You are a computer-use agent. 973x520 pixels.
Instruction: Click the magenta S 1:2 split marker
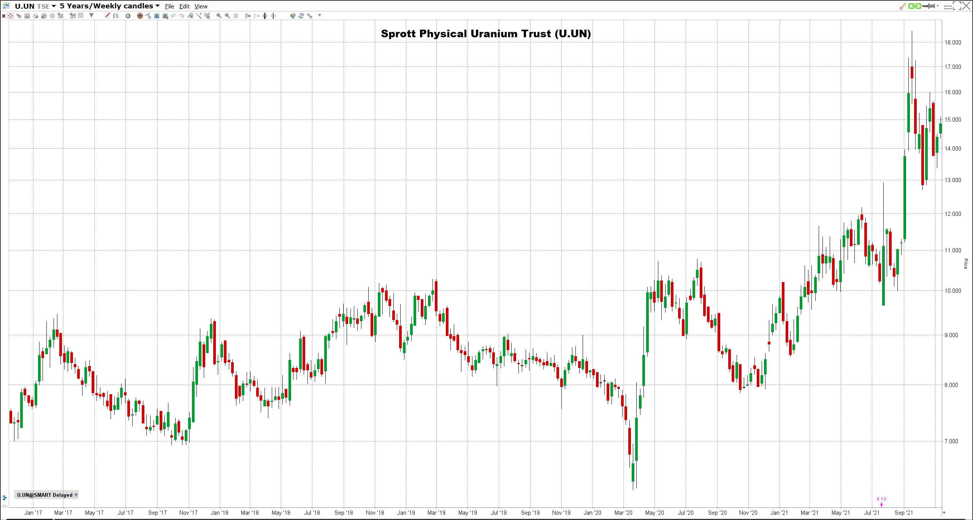point(881,502)
